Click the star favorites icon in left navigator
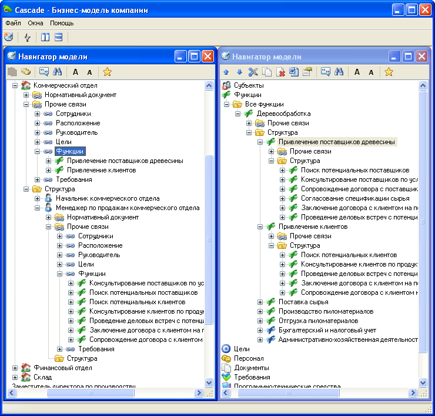 click(107, 72)
